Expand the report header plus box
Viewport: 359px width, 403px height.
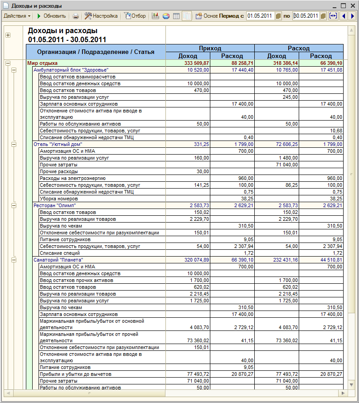[x=8, y=35]
